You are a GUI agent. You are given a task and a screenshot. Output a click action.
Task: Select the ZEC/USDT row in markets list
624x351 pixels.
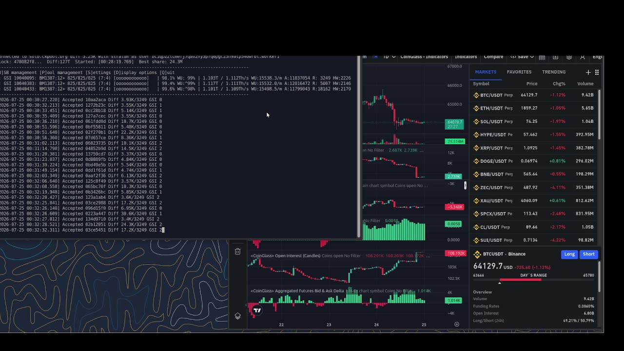(x=534, y=187)
